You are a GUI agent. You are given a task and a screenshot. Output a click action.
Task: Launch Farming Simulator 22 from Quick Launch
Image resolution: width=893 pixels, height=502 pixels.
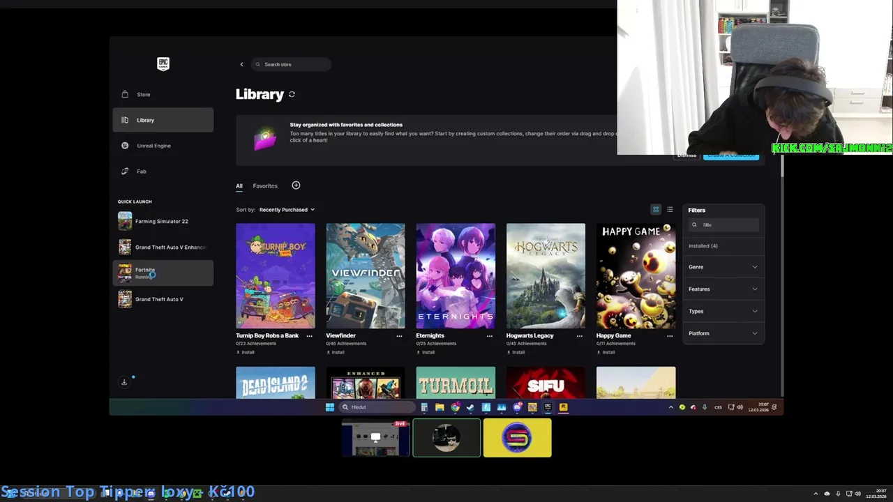pyautogui.click(x=163, y=221)
